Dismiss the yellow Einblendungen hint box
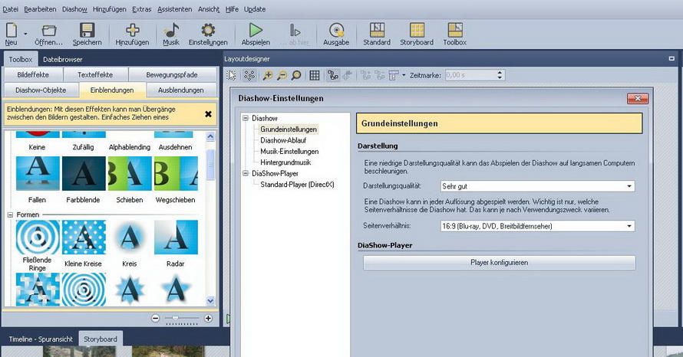Image resolution: width=683 pixels, height=357 pixels. (x=208, y=114)
